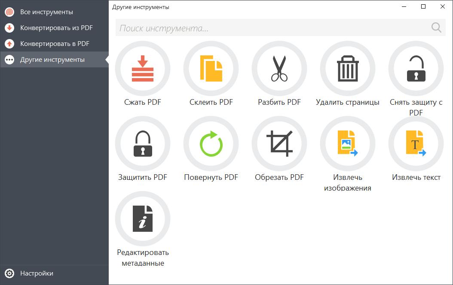
Task: Click the open padlock Снять защиту icon
Action: click(416, 69)
